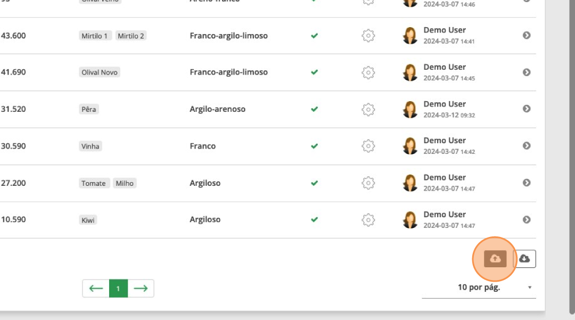This screenshot has width=575, height=320.
Task: Open gear settings for the Vinha row
Action: 368,146
